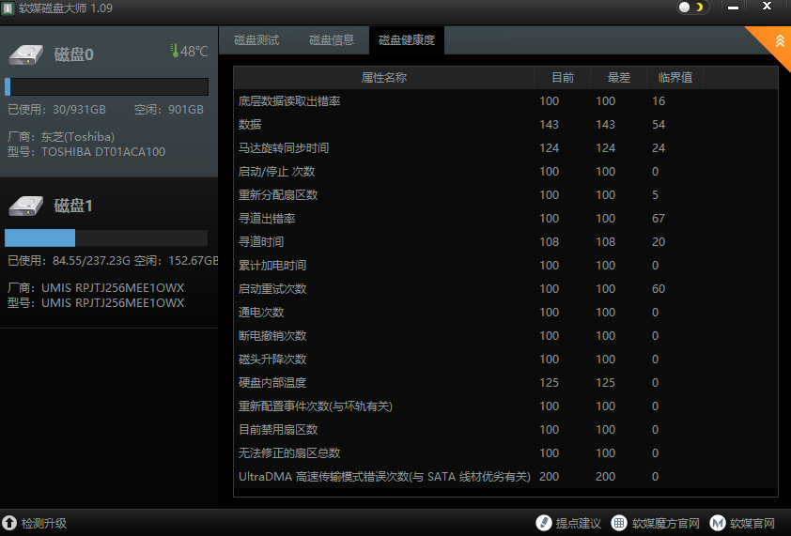Image resolution: width=791 pixels, height=536 pixels.
Task: Click the 磁盘0 hard drive icon
Action: [25, 54]
